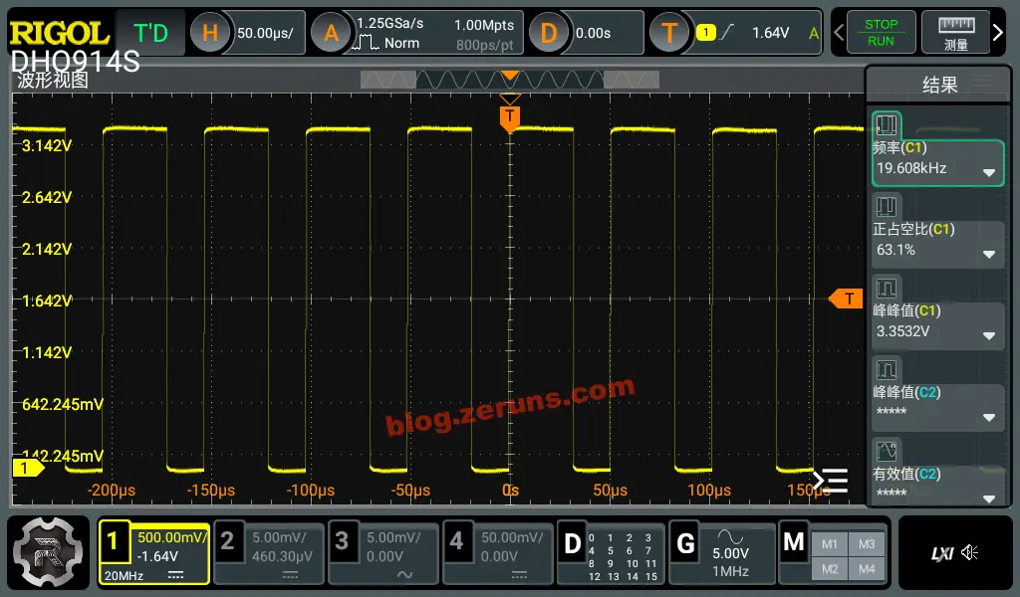The width and height of the screenshot is (1020, 597).
Task: Tap the channel 4 50.00mV/ scale value
Action: [x=512, y=537]
